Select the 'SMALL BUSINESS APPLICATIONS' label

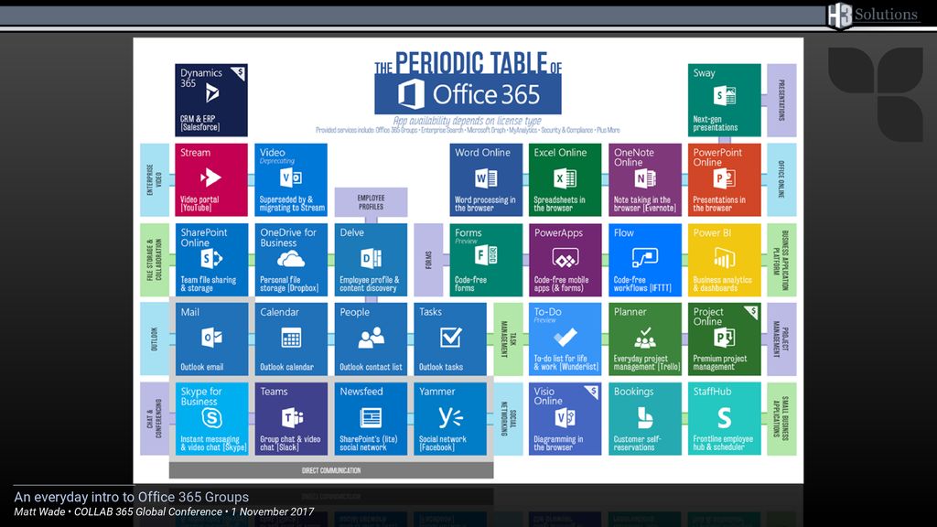click(781, 419)
